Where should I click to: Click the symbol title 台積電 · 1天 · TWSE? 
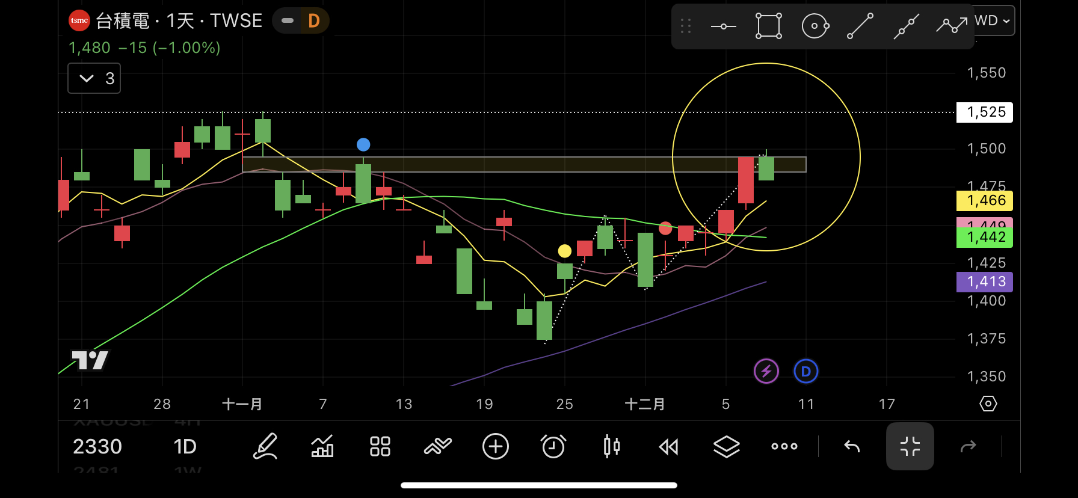click(179, 21)
